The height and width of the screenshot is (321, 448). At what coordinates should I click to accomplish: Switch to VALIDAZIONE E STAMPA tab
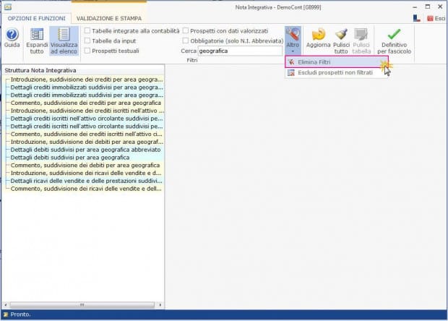tap(109, 18)
